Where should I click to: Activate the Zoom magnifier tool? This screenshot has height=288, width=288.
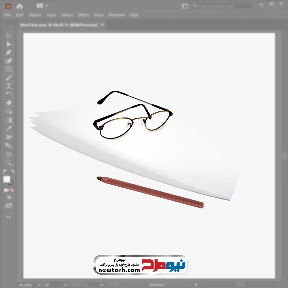[9, 163]
